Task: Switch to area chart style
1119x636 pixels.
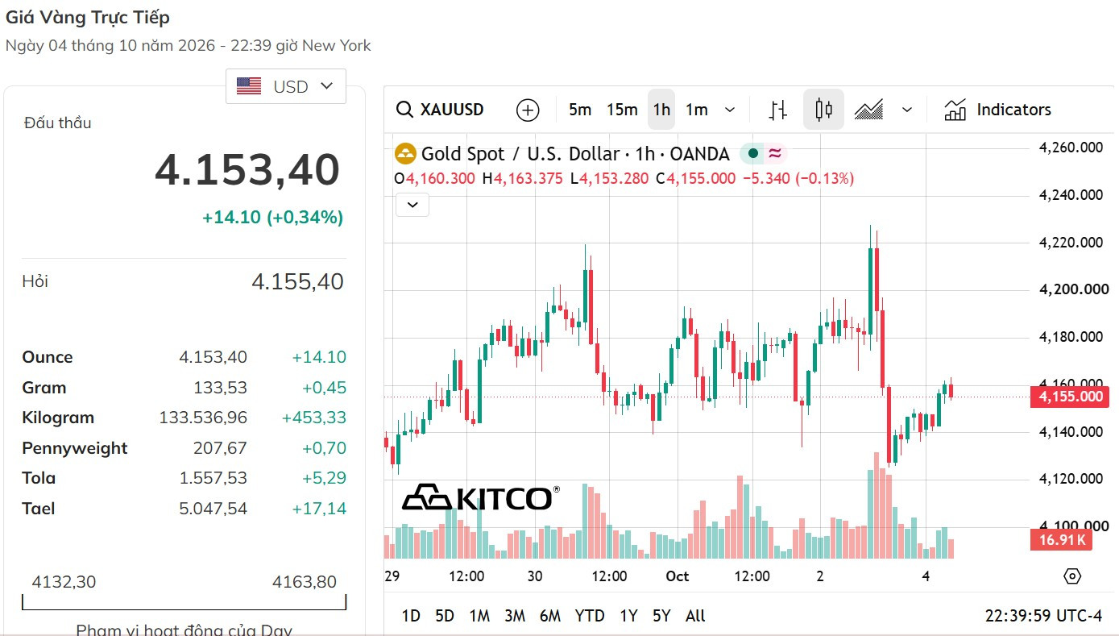Action: tap(868, 110)
